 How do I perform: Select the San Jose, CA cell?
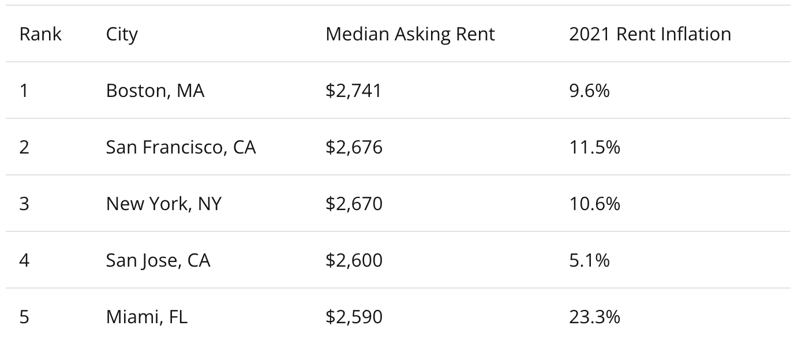point(158,260)
